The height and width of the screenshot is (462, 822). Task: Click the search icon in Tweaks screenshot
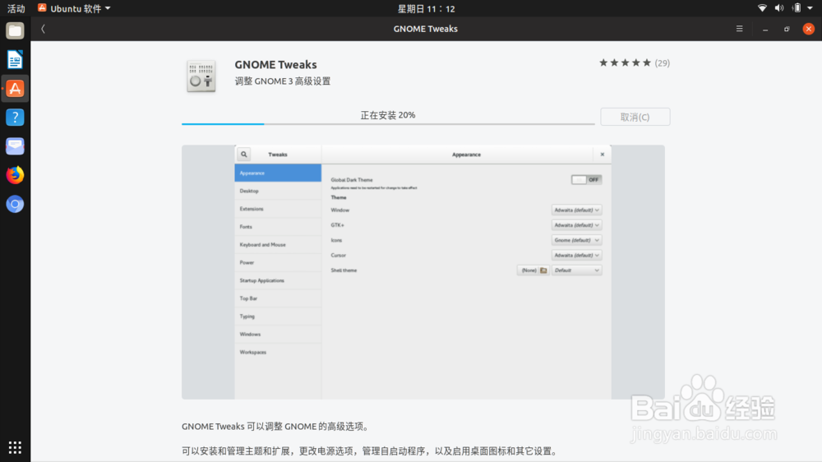tap(244, 155)
